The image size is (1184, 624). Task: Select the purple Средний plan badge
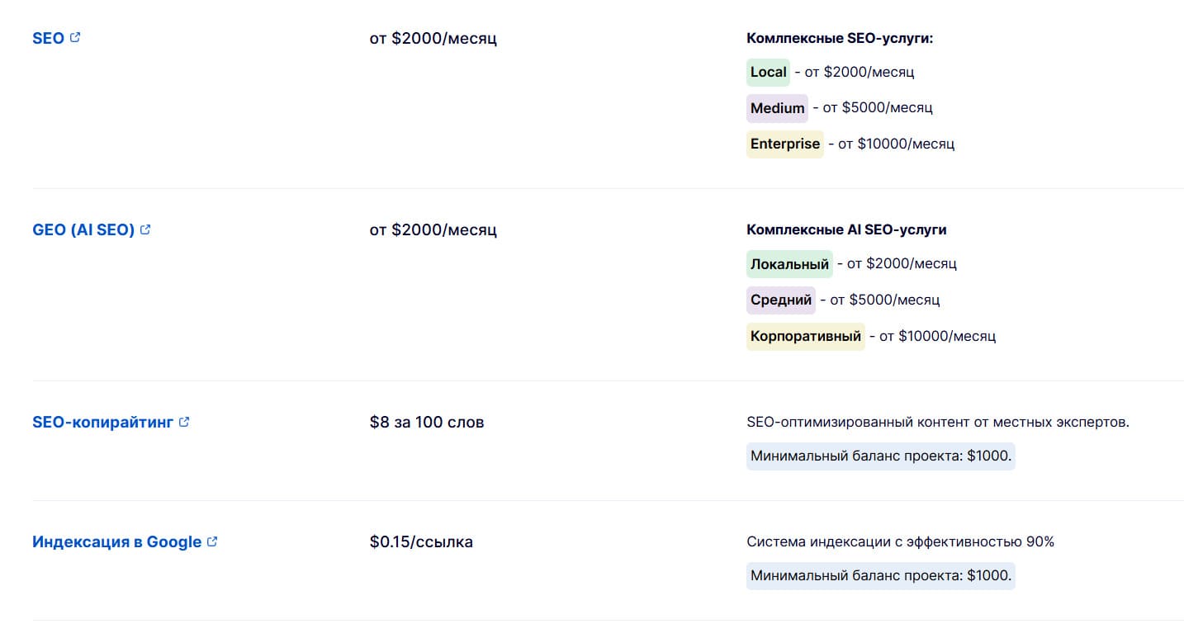coord(781,300)
